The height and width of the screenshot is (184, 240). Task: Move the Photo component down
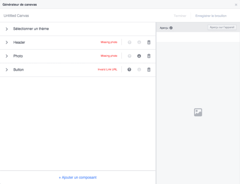[139, 56]
